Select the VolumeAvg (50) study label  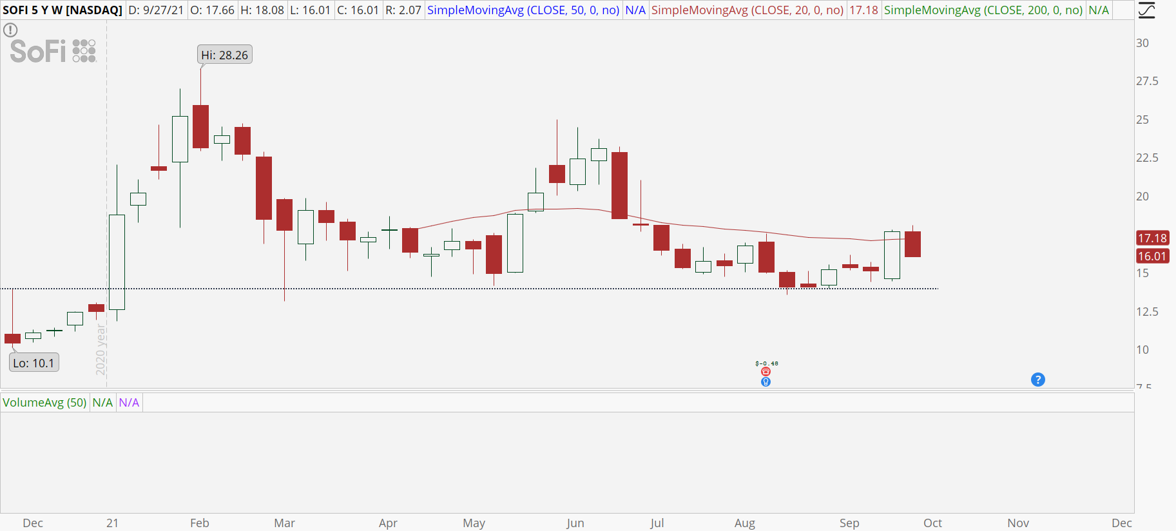(44, 403)
